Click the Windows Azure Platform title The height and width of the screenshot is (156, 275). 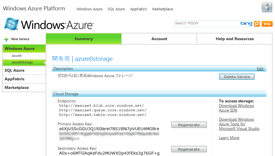[x=34, y=8]
